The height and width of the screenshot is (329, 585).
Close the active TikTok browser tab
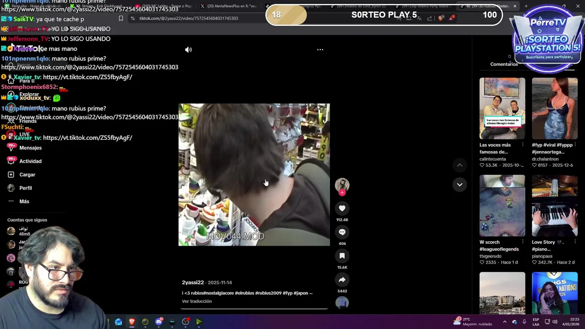coord(515,6)
